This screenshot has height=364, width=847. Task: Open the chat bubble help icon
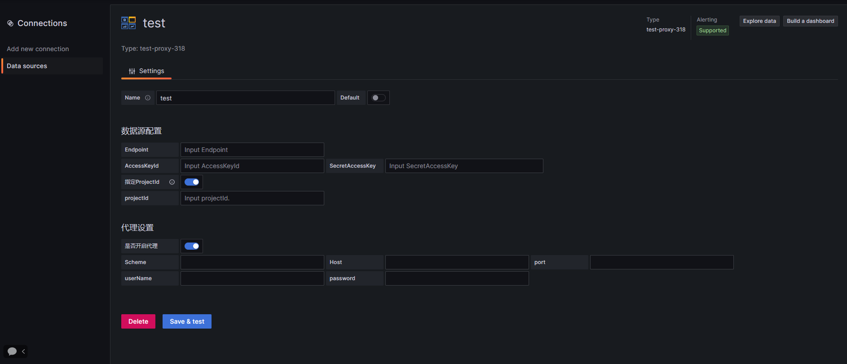click(12, 351)
